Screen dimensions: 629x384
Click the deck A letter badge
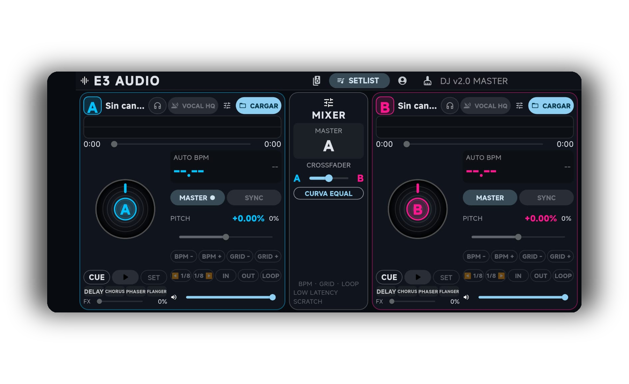pyautogui.click(x=93, y=106)
